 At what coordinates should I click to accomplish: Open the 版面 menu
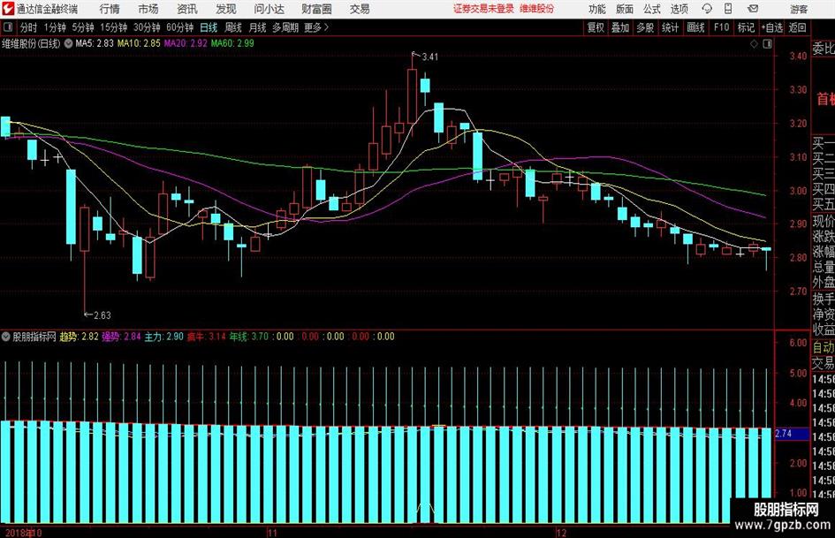tap(624, 9)
